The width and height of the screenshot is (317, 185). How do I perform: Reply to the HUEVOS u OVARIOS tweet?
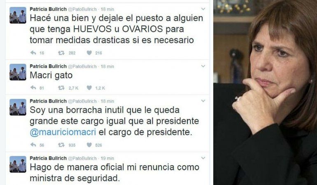tap(33, 53)
